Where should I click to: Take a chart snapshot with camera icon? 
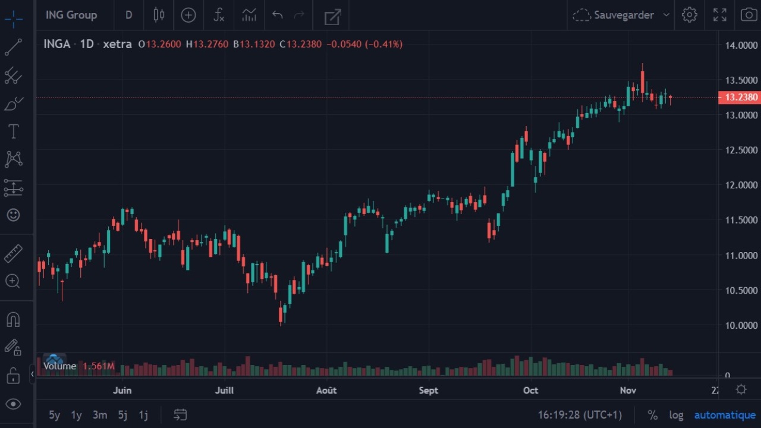click(749, 15)
